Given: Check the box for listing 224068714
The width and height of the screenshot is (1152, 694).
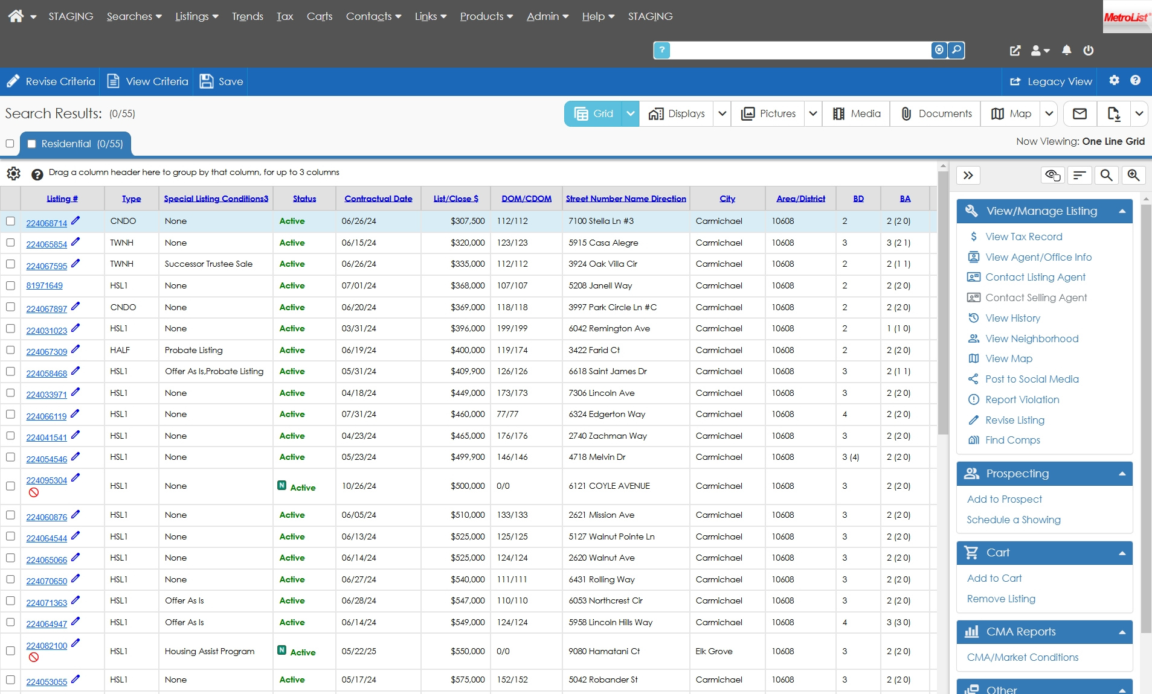Looking at the screenshot, I should [10, 221].
